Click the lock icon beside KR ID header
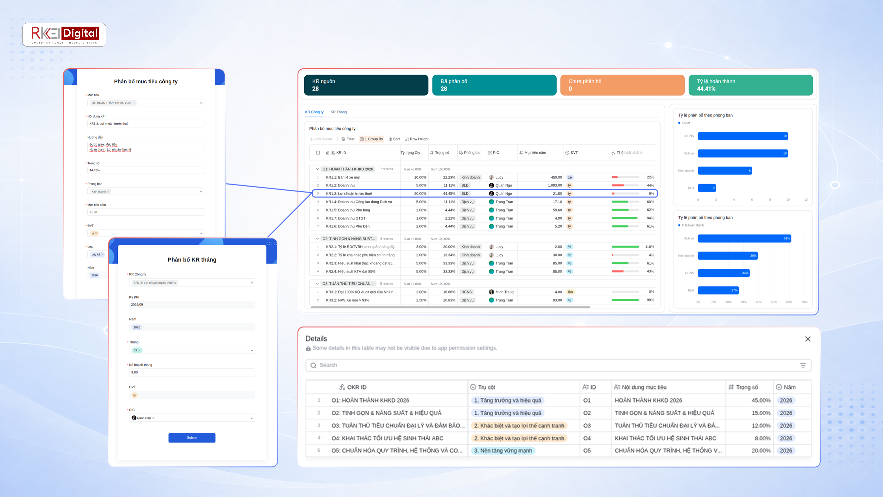The width and height of the screenshot is (883, 497). coord(328,153)
